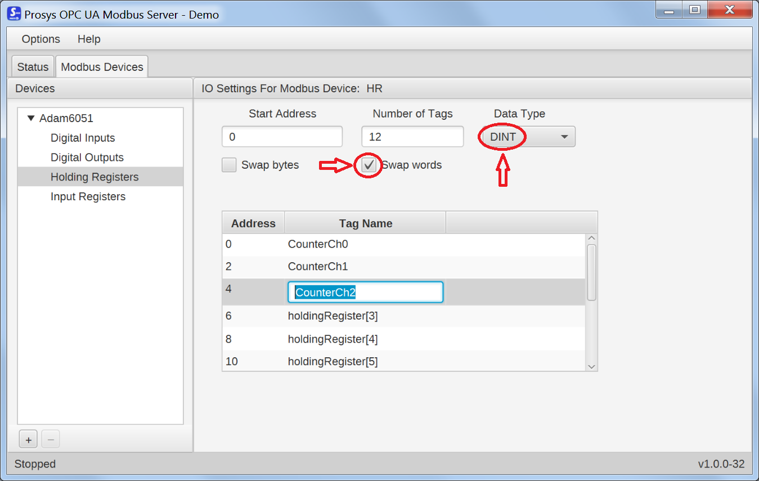
Task: Click the IO Settings For Modbus Device header
Action: point(473,88)
